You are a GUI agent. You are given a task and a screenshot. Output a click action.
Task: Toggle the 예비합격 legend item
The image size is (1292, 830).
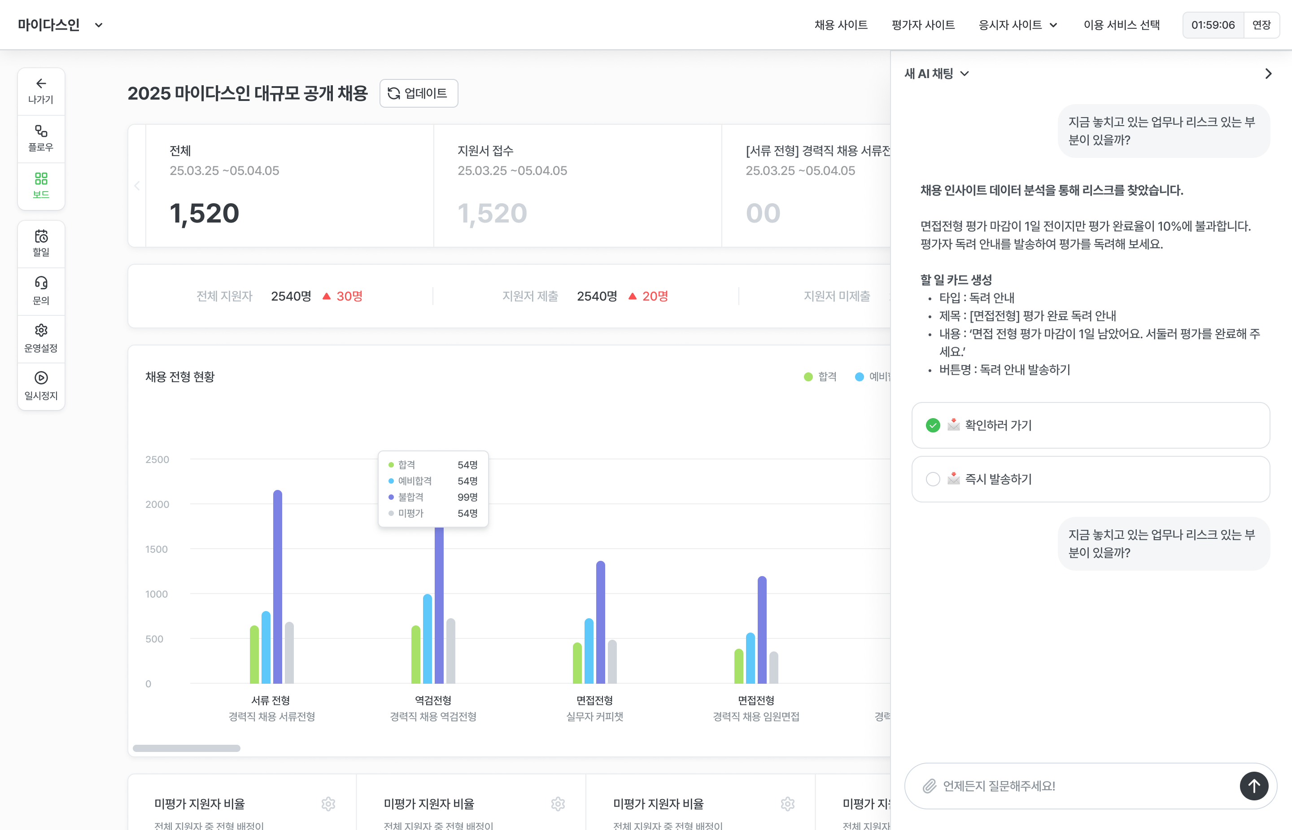pyautogui.click(x=873, y=376)
